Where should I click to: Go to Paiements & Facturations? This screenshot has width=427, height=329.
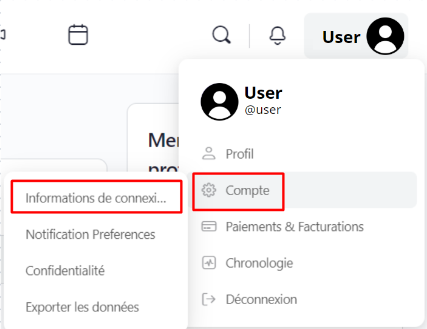coord(295,227)
